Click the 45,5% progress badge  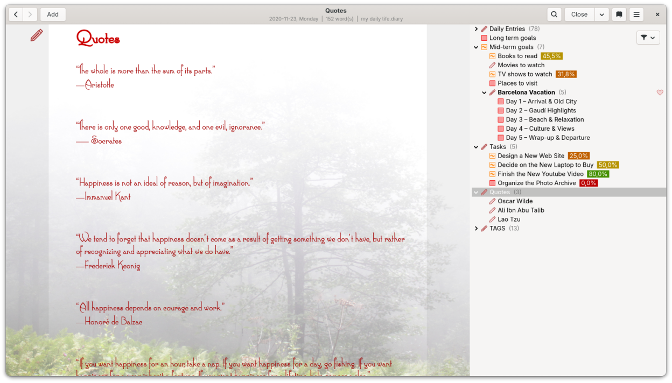point(551,56)
